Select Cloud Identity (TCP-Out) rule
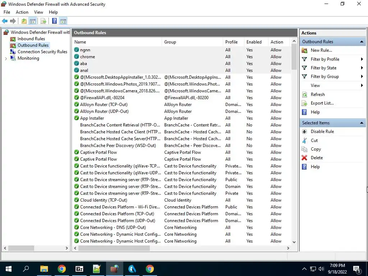Viewport: 368px width, 276px height. coord(182,200)
